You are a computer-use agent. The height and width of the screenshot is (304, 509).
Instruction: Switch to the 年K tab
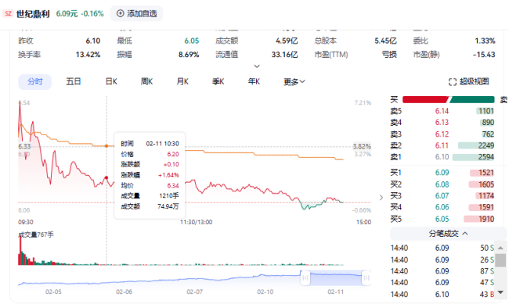[254, 82]
